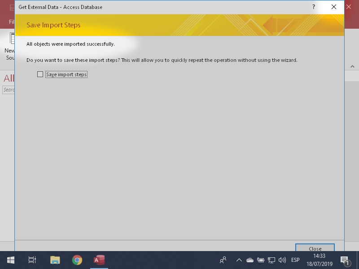Click the Search box in the navigation pane
The height and width of the screenshot is (269, 359).
tap(8, 90)
